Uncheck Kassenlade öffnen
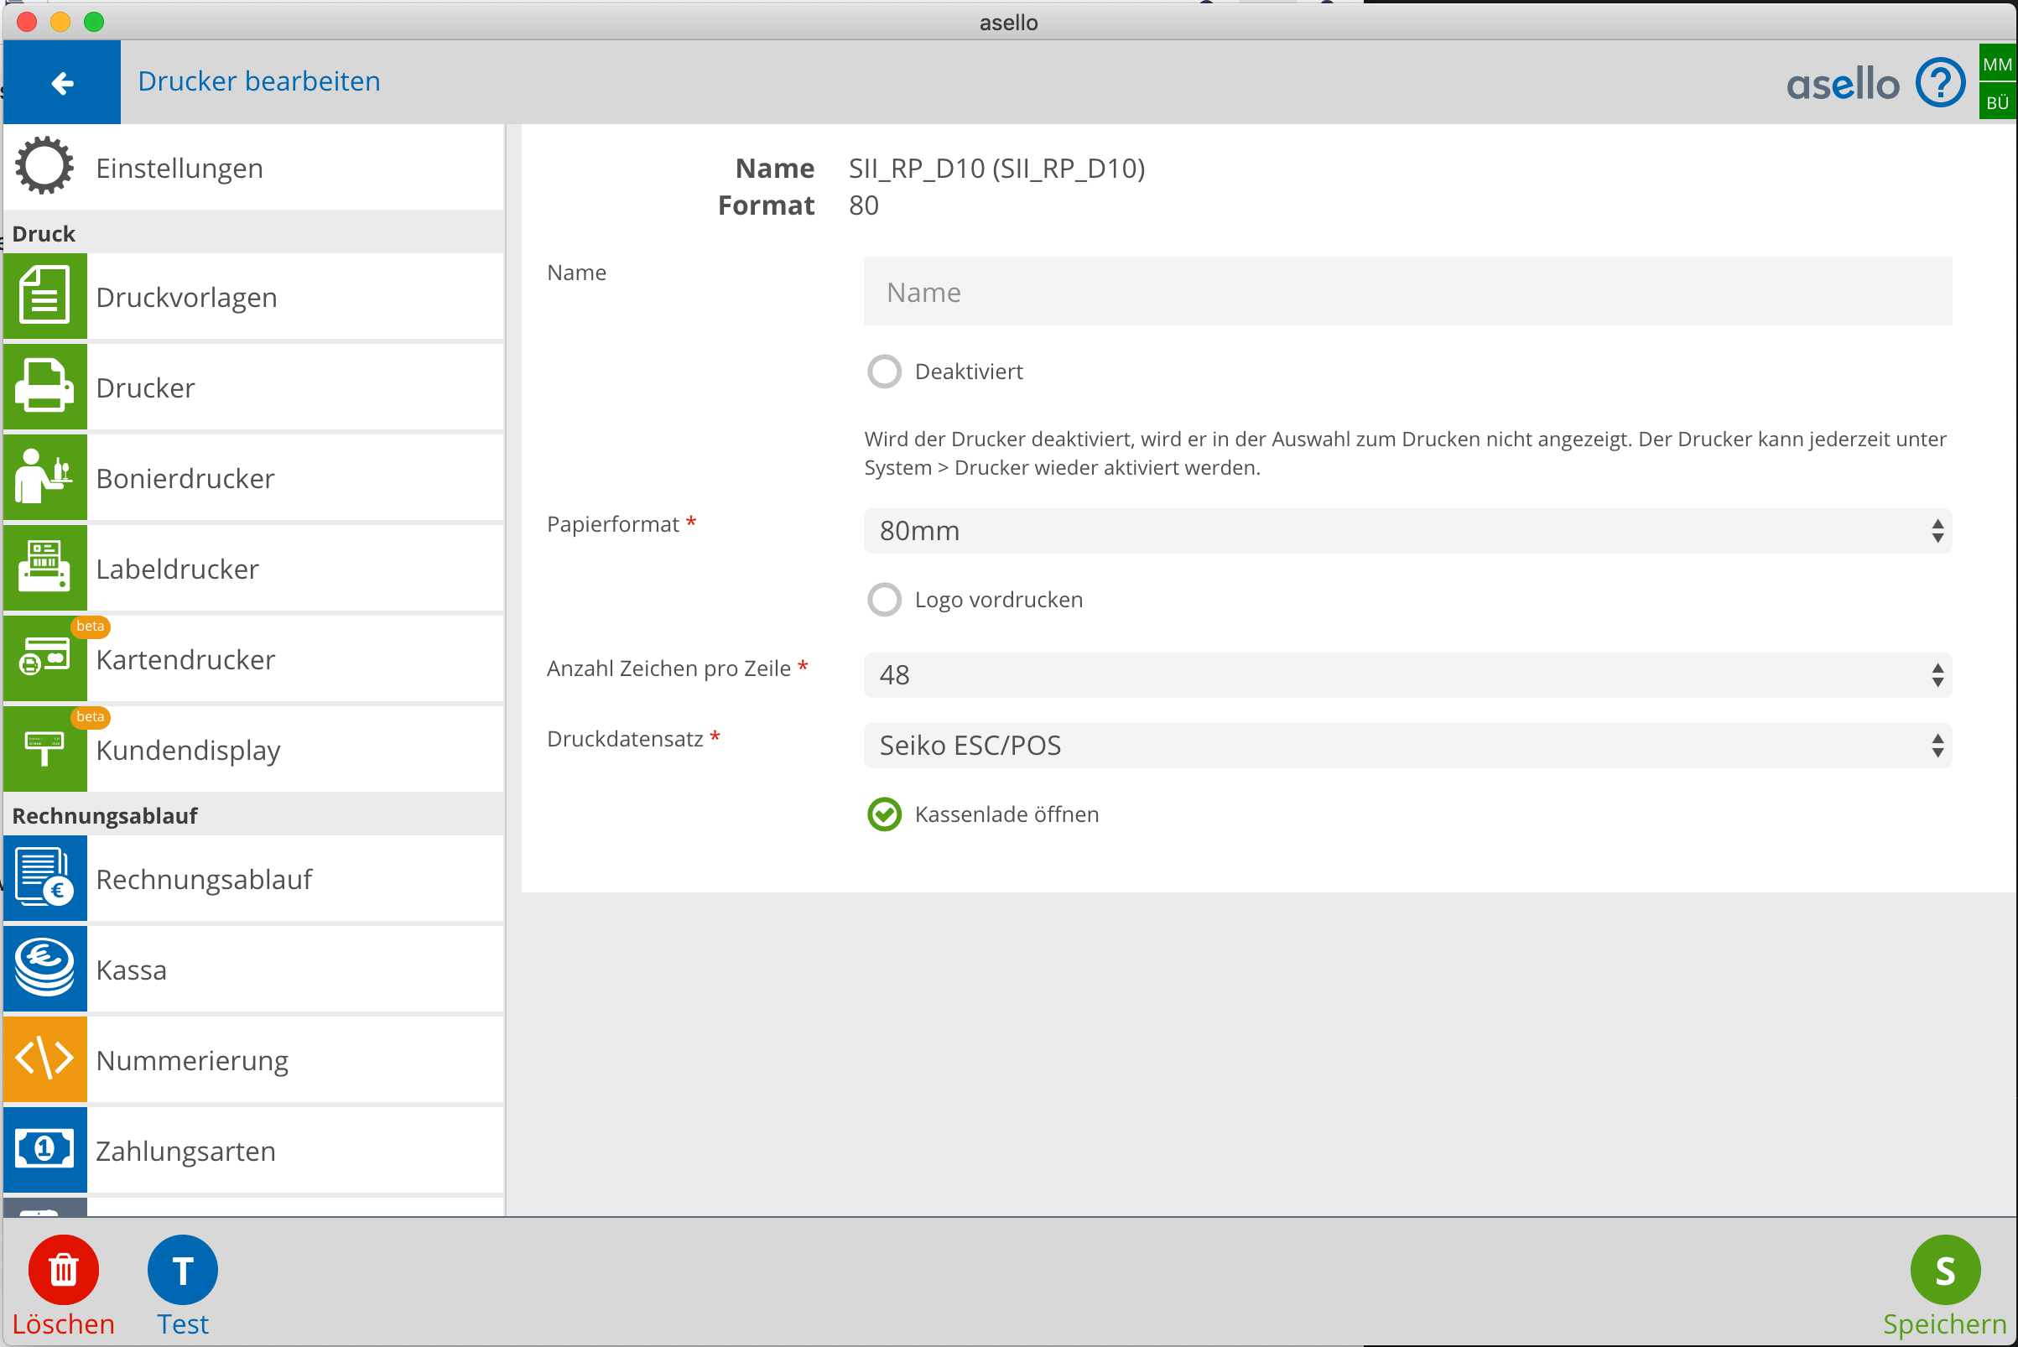Viewport: 2018px width, 1347px height. click(884, 814)
